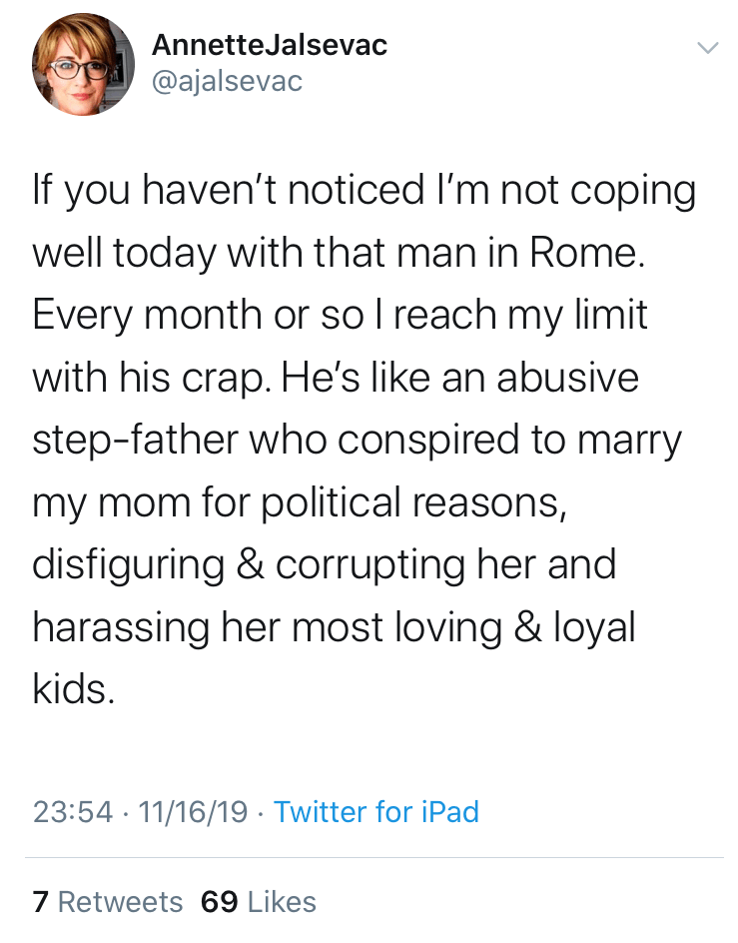The height and width of the screenshot is (943, 738).
Task: Click the 23:54 timestamp
Action: 73,811
